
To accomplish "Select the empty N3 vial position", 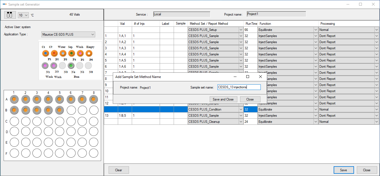I will tap(63, 66).
